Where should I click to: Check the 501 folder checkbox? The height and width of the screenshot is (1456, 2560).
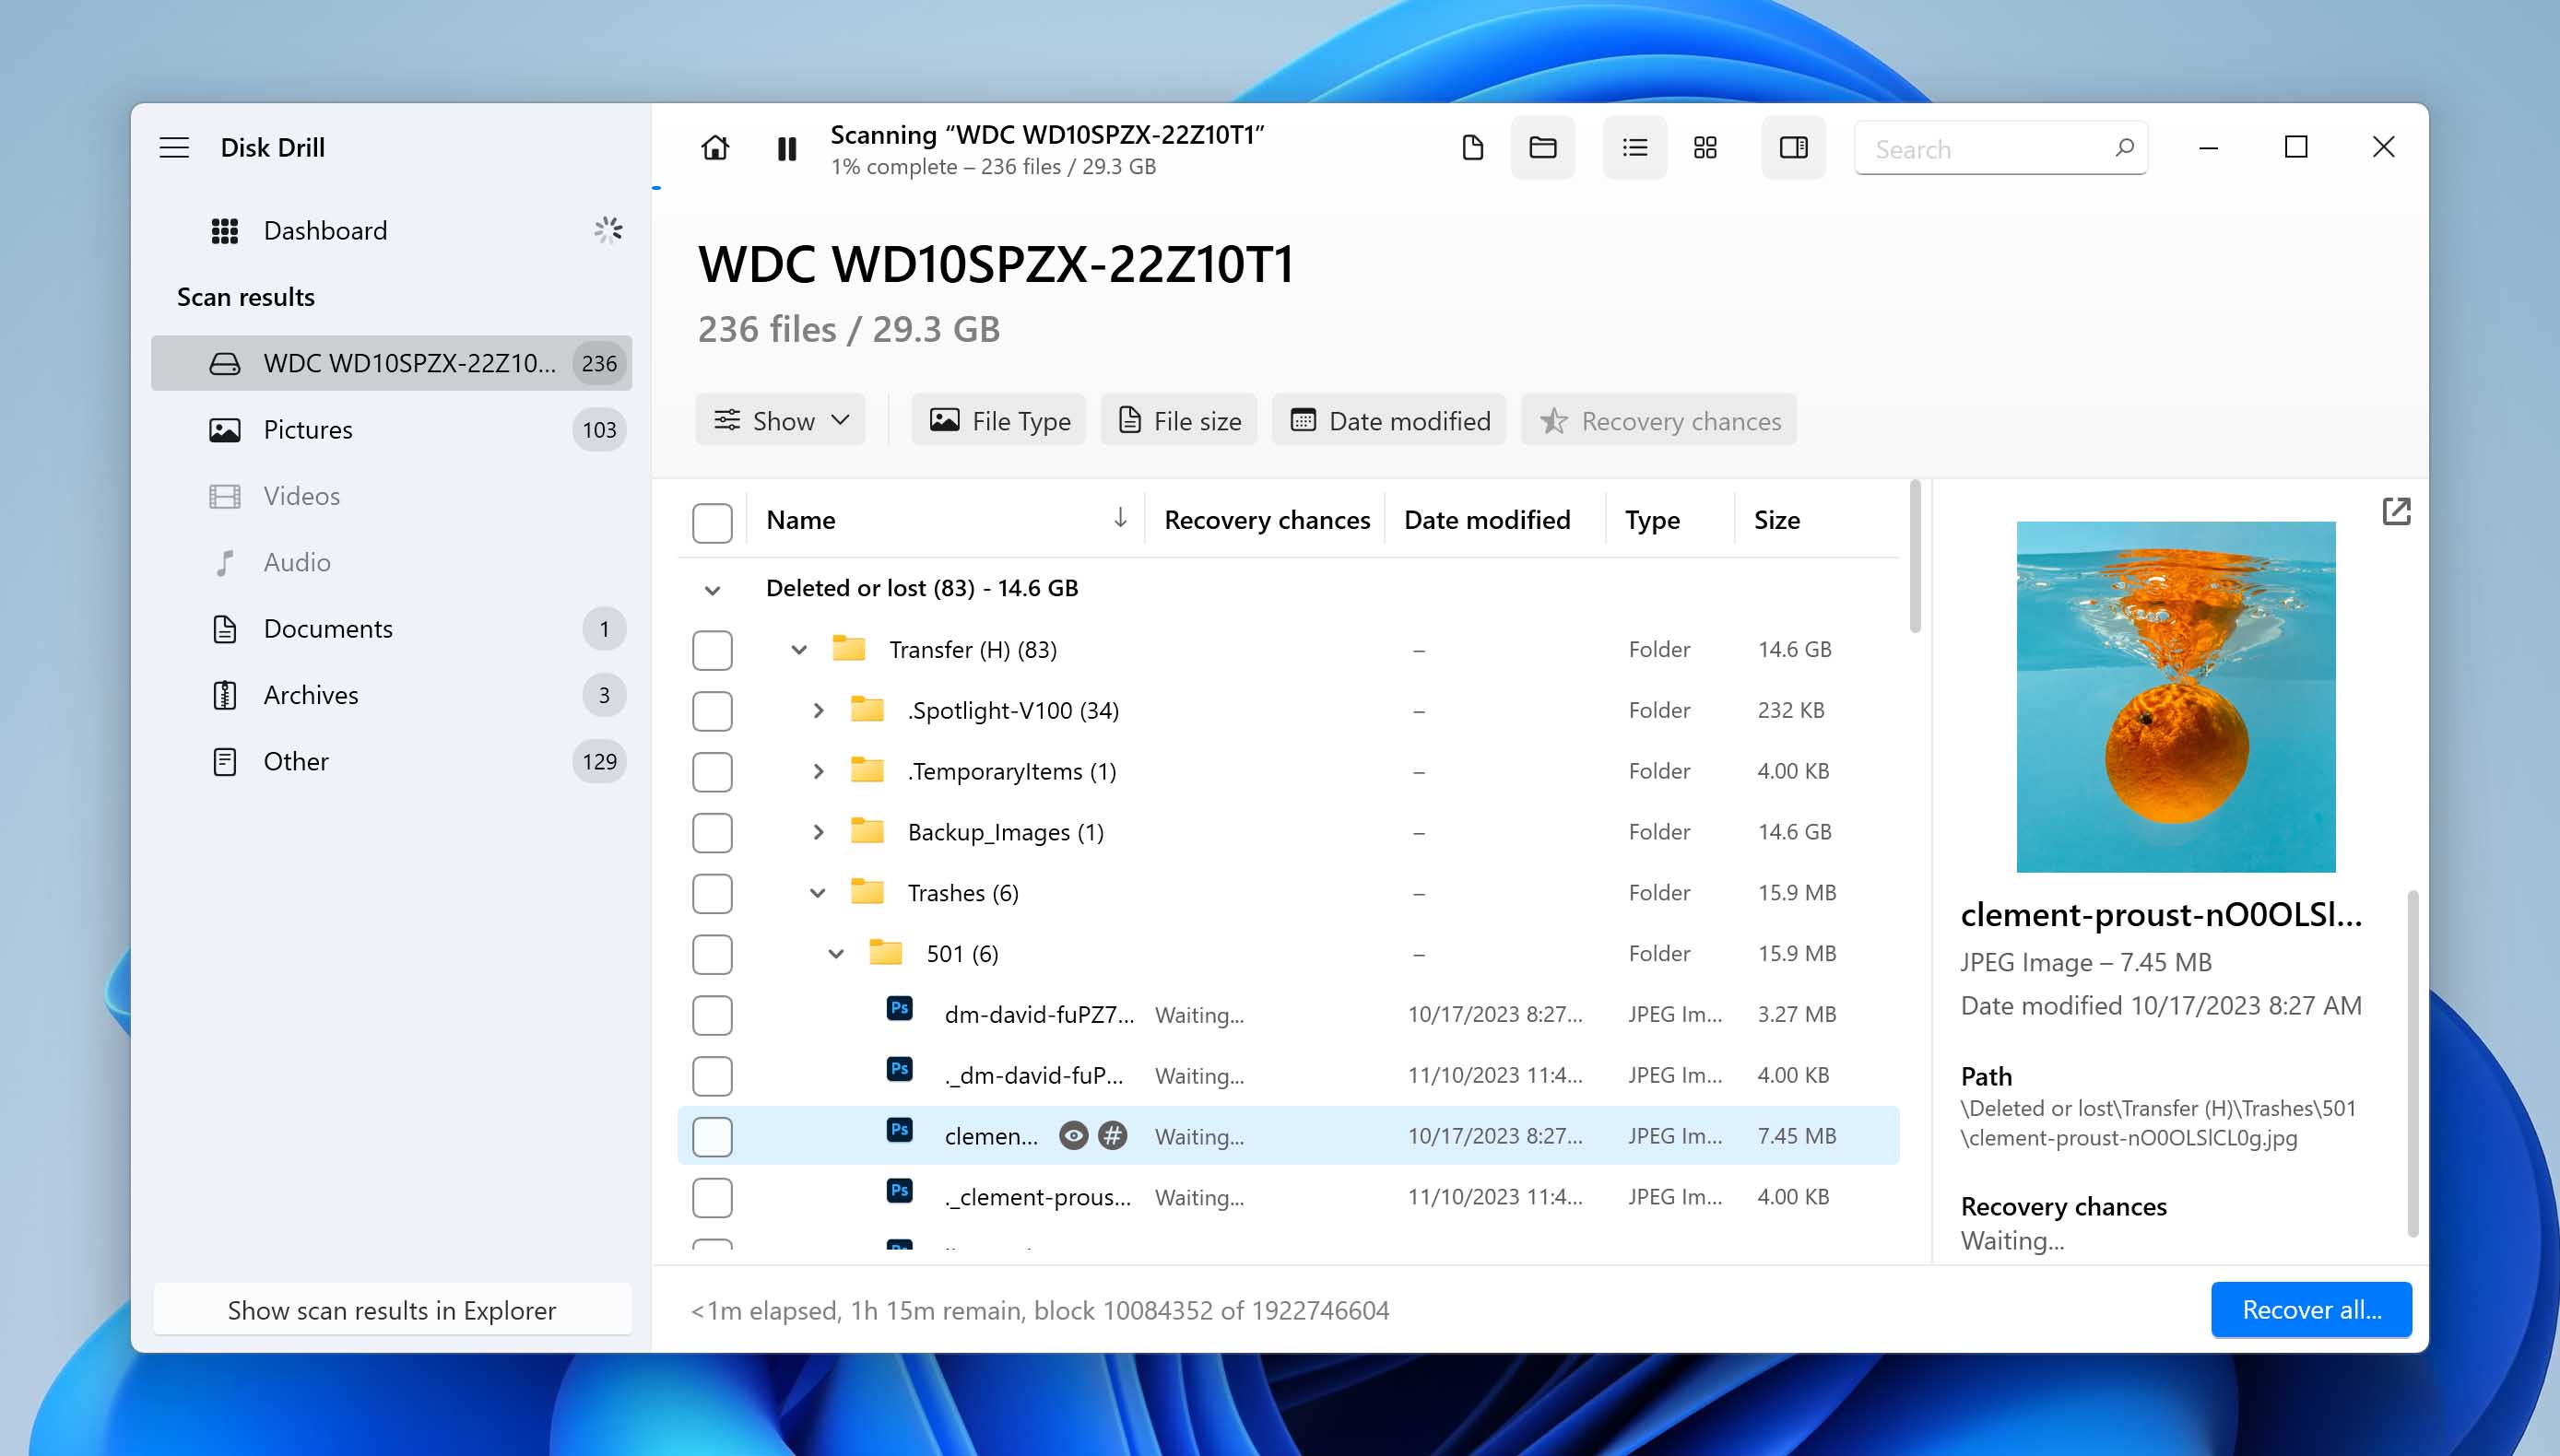click(713, 955)
